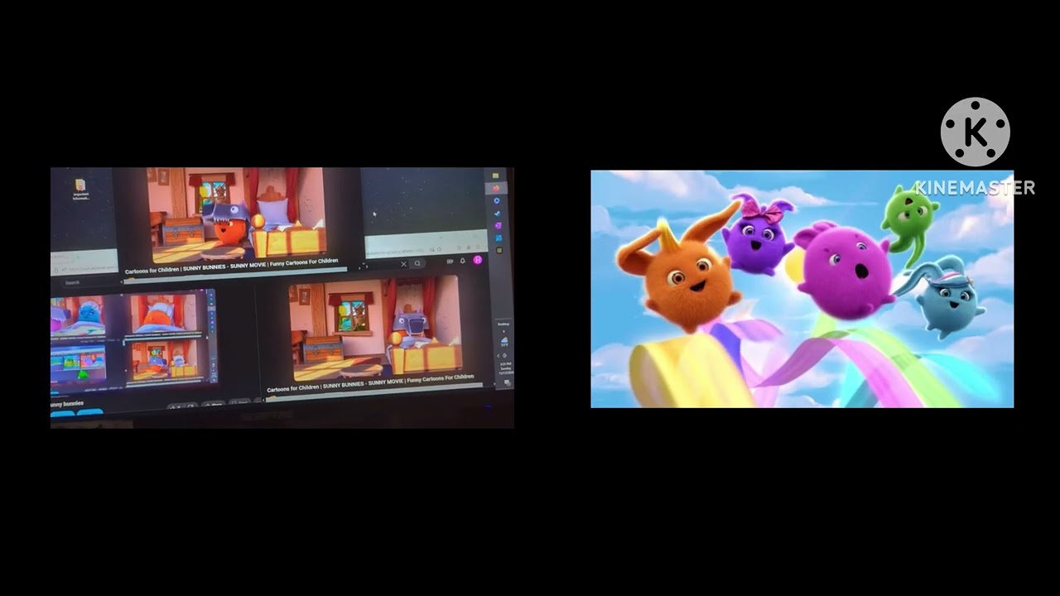The image size is (1060, 596).
Task: Seek on the top video's progress bar
Action: 234,276
